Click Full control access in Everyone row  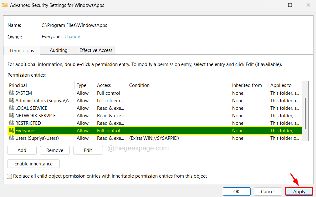pyautogui.click(x=109, y=130)
